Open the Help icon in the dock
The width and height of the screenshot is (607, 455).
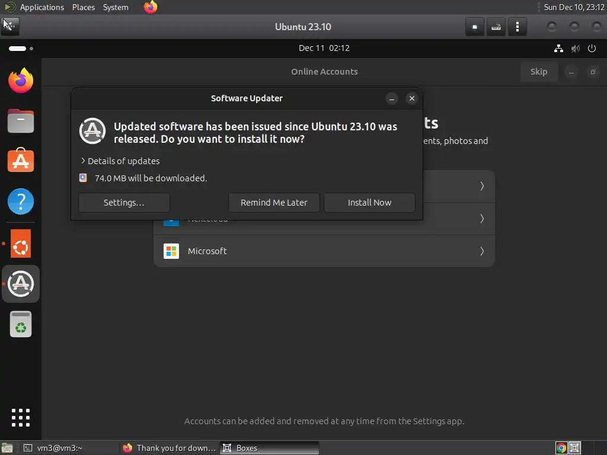(x=21, y=201)
